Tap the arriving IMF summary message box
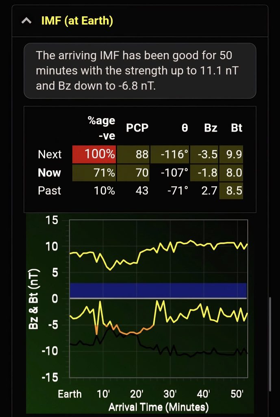This screenshot has width=280, height=417. [x=140, y=70]
